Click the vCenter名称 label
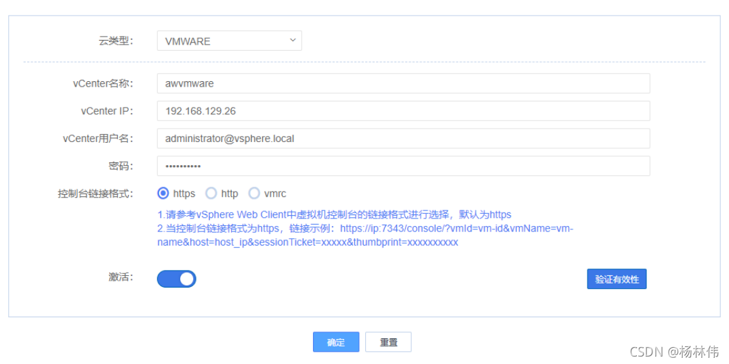This screenshot has height=364, width=729. pos(103,84)
